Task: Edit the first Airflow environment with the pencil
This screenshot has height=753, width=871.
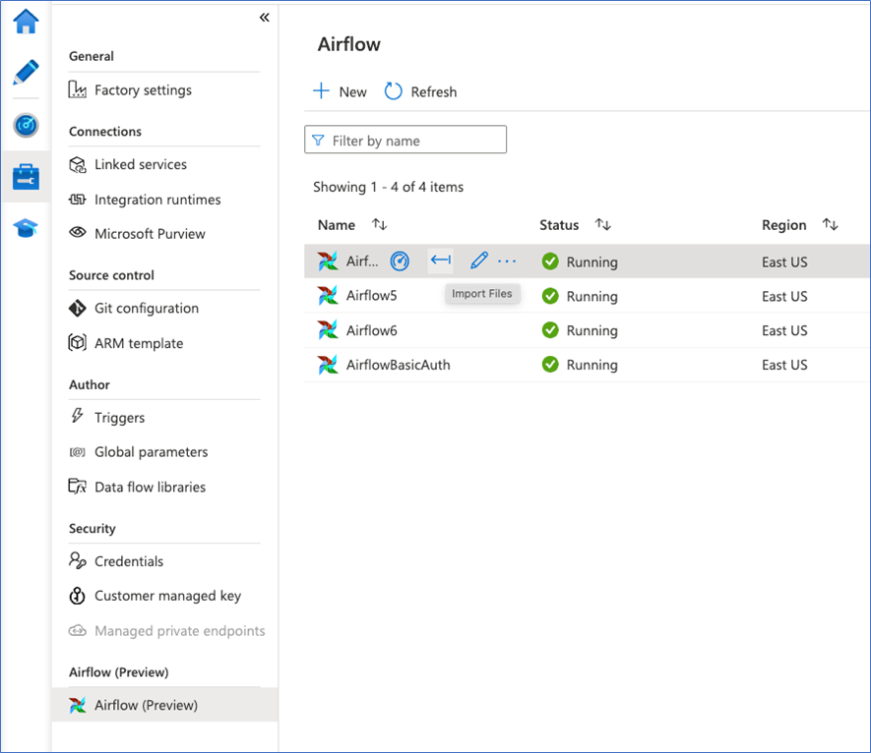Action: click(x=477, y=261)
